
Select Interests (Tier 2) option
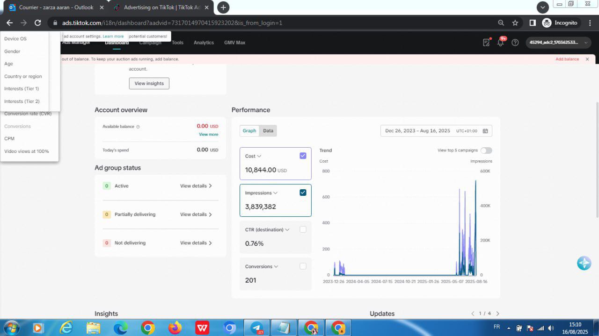22,101
